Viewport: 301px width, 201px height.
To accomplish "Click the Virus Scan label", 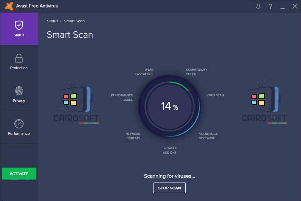I will pyautogui.click(x=215, y=95).
